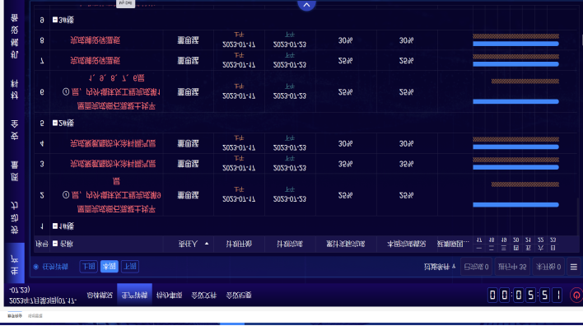Image resolution: width=583 pixels, height=326 pixels.
Task: Click the info icon in row 6
Action: 66,91
